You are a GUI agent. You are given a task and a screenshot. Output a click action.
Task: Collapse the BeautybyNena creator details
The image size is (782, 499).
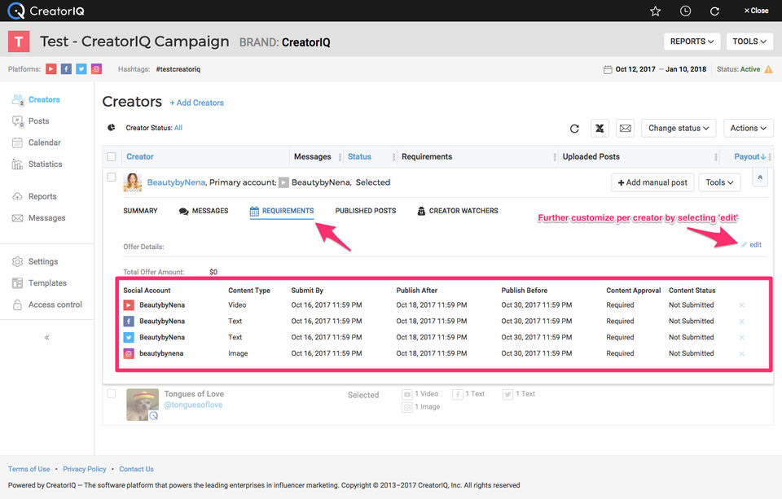[759, 177]
